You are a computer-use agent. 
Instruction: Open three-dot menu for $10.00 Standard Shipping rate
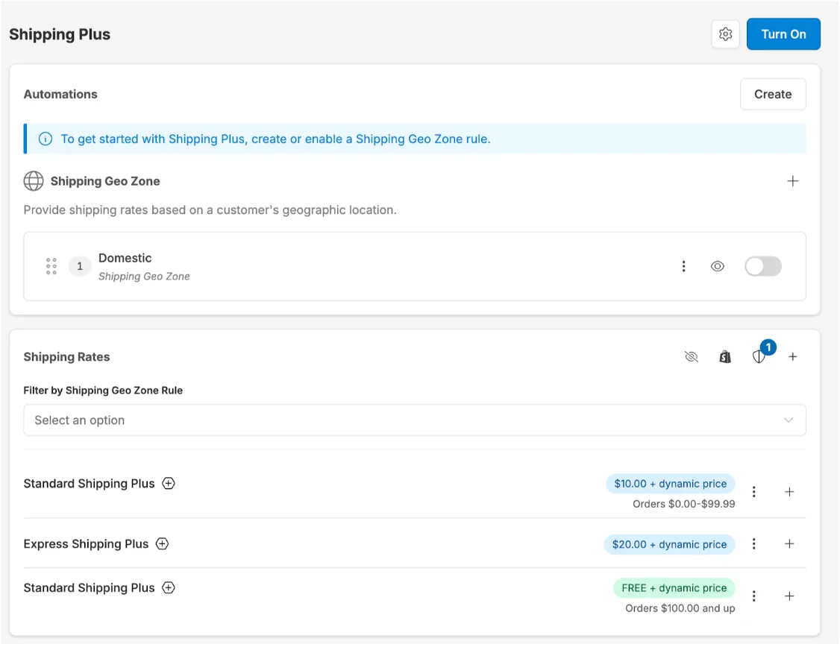(754, 492)
